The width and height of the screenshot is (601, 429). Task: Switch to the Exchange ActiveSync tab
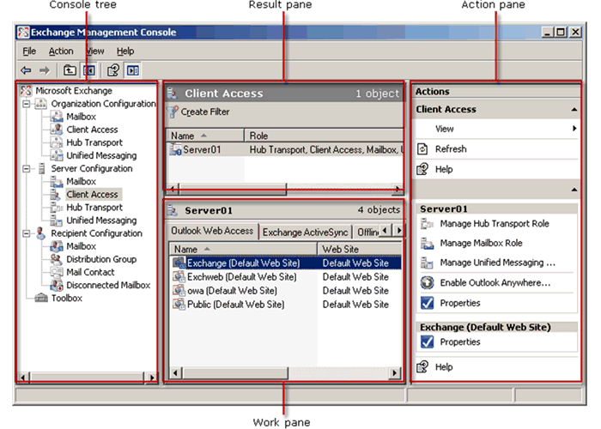[x=305, y=233]
